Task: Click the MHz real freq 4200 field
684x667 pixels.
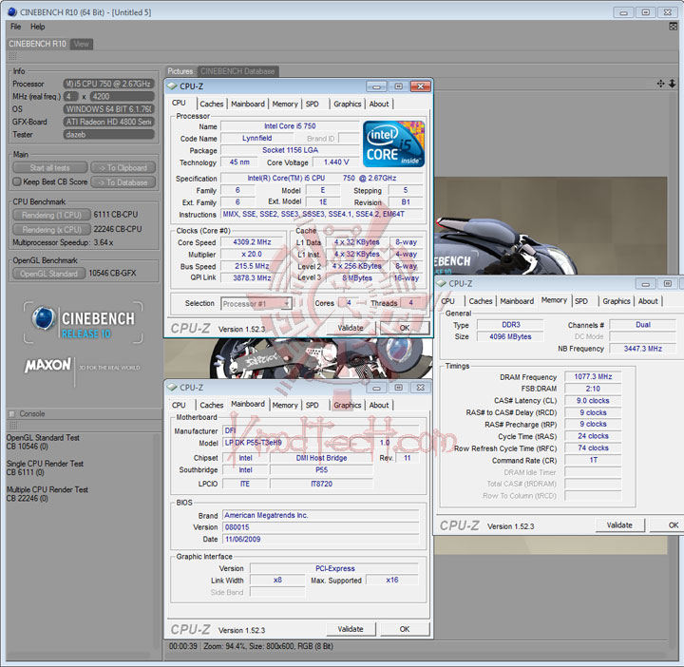Action: [123, 96]
